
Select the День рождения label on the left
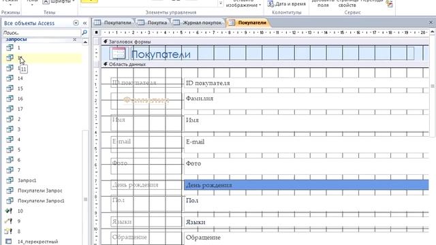[x=146, y=185]
